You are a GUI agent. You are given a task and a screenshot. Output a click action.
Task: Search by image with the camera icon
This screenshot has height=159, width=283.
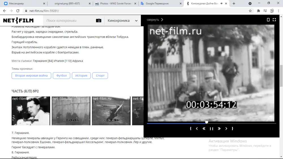click(x=98, y=21)
